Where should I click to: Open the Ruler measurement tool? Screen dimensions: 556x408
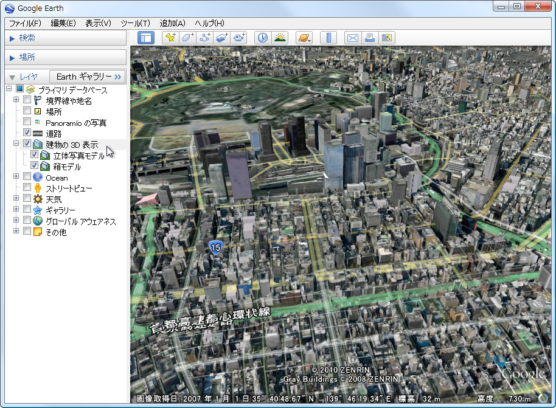tap(328, 37)
